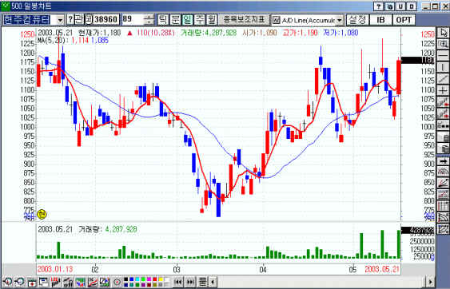Click the stepper arrows beside 89

tap(149, 19)
